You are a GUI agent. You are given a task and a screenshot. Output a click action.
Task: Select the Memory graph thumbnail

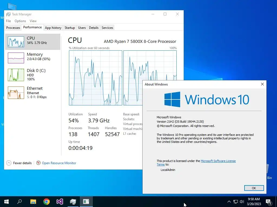[16, 58]
